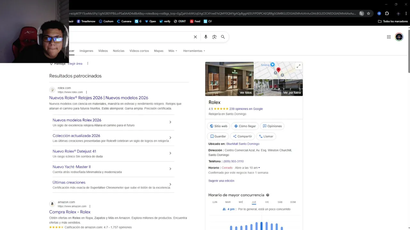The width and height of the screenshot is (410, 230).
Task: Open more options for amazon.com ad result
Action: [90, 206]
